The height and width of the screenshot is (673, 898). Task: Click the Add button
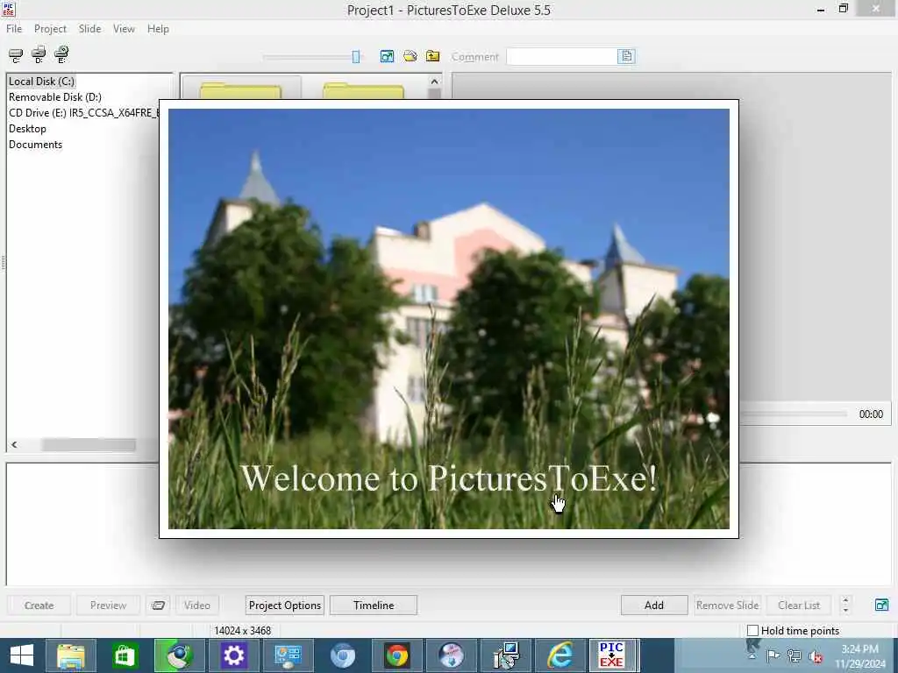(x=654, y=605)
